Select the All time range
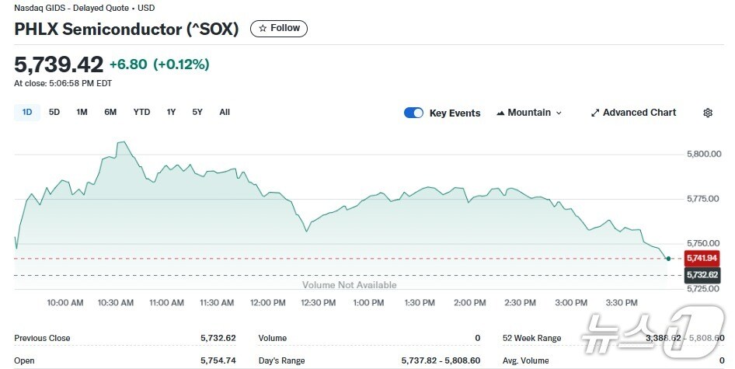The height and width of the screenshot is (369, 735). [225, 112]
